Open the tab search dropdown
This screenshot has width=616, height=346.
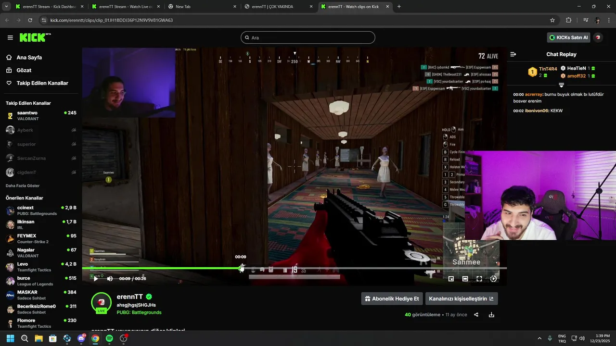coord(6,7)
